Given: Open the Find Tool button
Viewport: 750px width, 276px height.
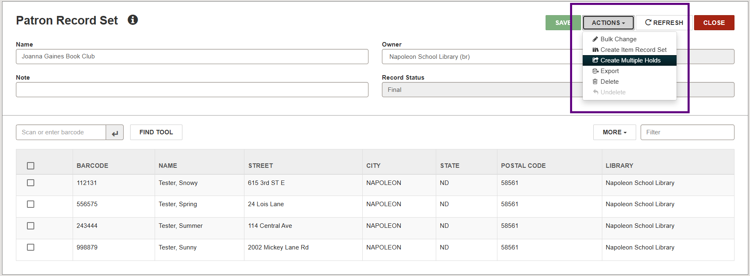Looking at the screenshot, I should (x=156, y=132).
